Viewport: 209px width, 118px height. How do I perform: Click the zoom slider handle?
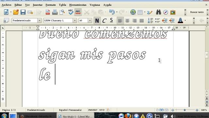[x=185, y=110]
